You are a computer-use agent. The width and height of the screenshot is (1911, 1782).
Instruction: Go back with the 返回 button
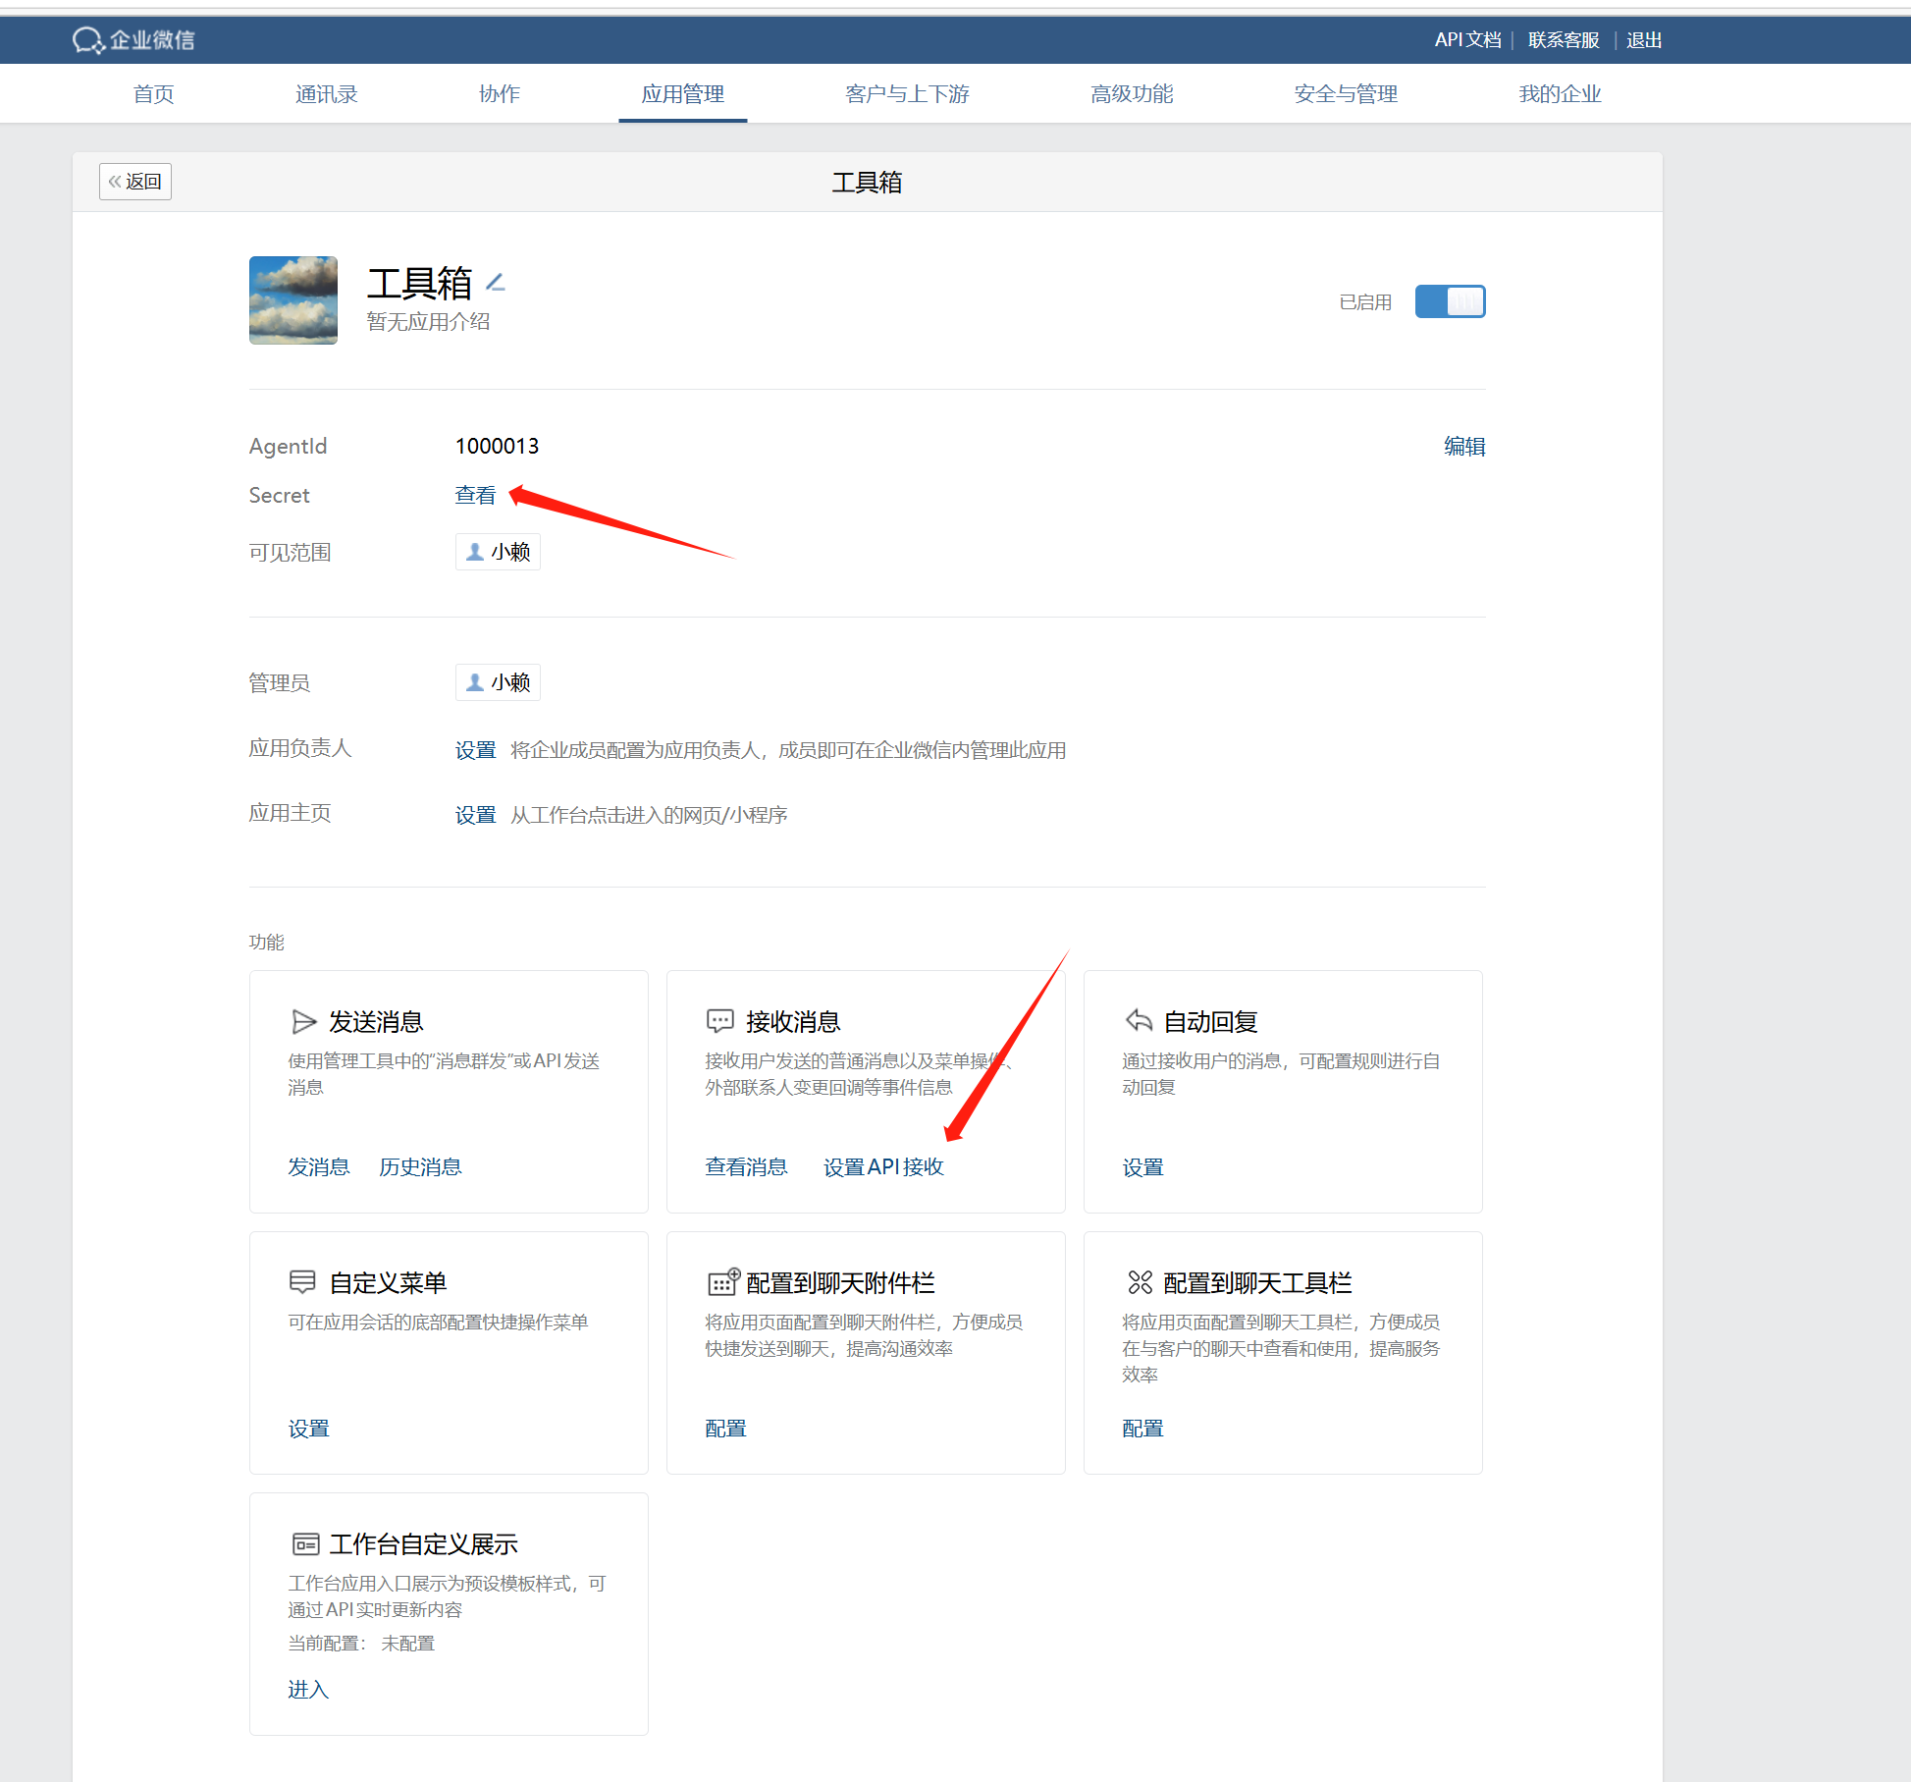[135, 182]
